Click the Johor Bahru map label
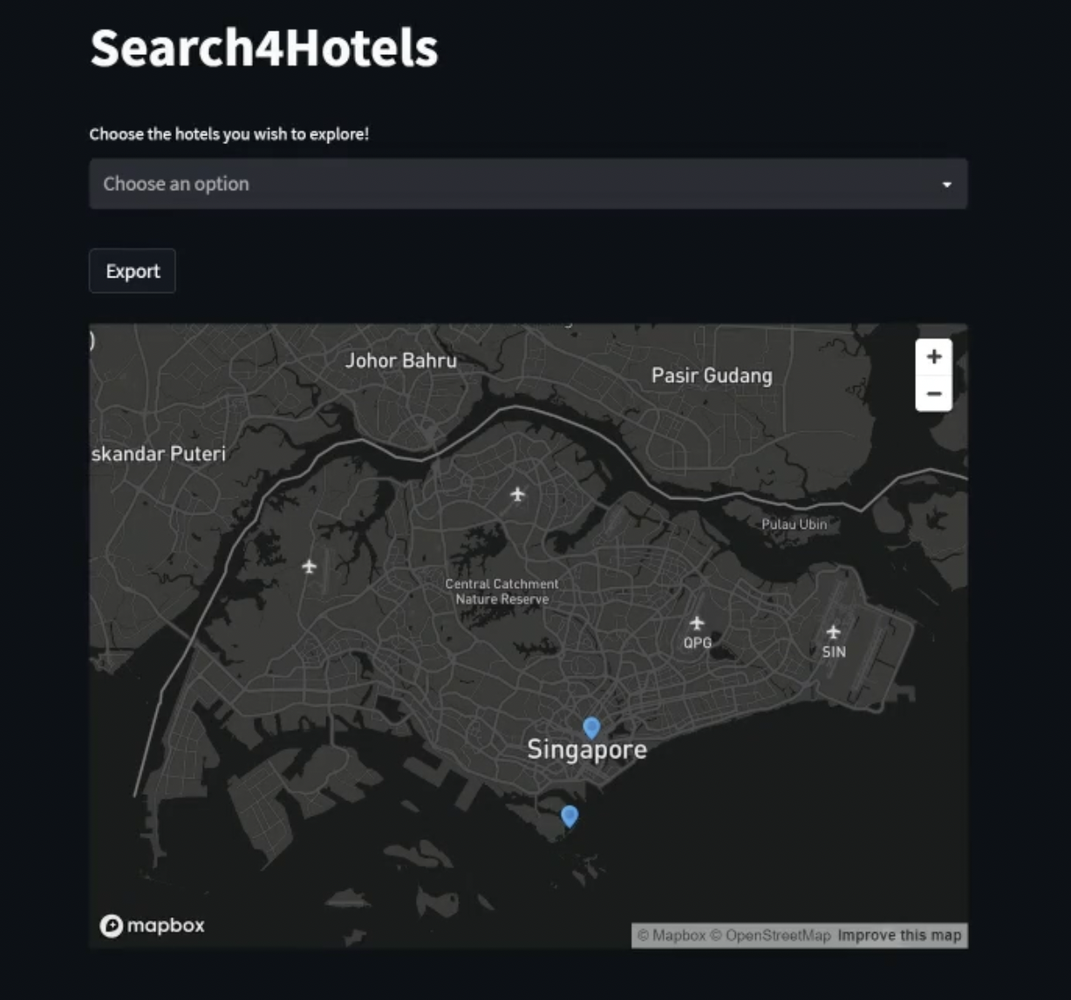The width and height of the screenshot is (1071, 1000). pos(400,360)
